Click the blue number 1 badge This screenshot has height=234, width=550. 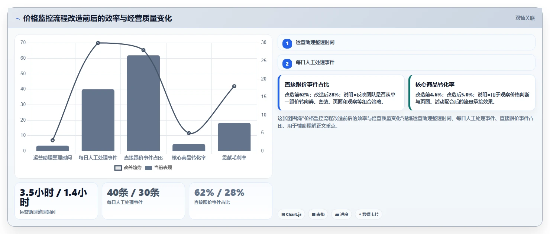click(x=287, y=43)
